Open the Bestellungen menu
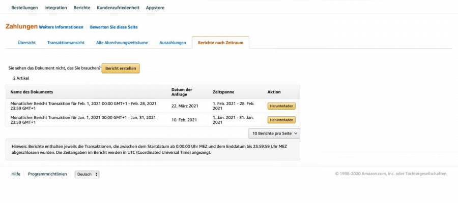 point(25,8)
